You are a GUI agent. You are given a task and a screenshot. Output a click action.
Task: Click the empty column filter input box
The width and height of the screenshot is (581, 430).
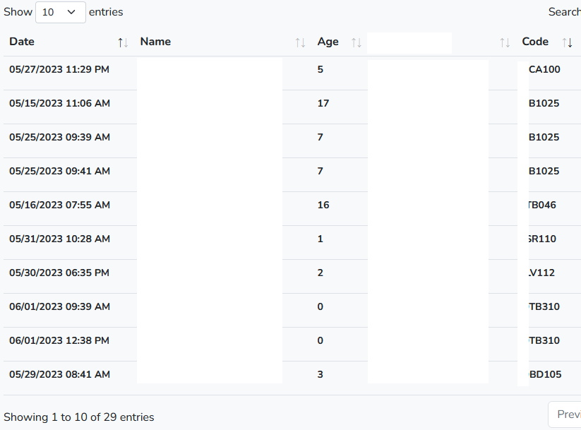point(409,42)
